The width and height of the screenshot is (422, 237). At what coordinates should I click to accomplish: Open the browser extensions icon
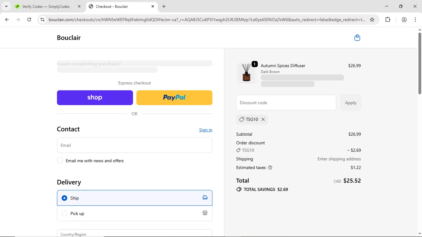tap(388, 20)
